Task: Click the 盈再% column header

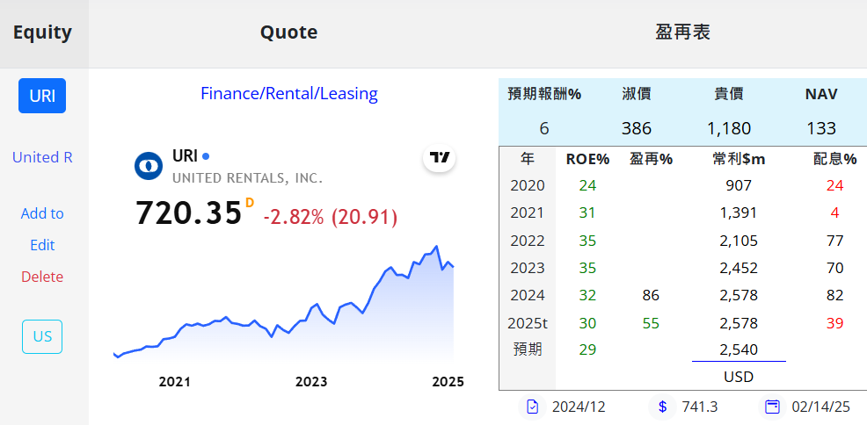Action: [651, 160]
